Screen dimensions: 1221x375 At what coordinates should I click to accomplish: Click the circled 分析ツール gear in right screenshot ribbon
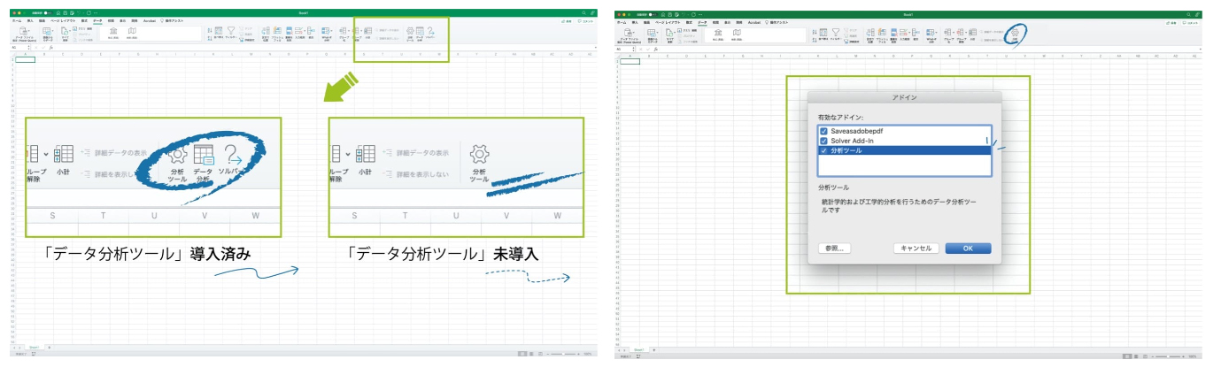coord(1015,34)
